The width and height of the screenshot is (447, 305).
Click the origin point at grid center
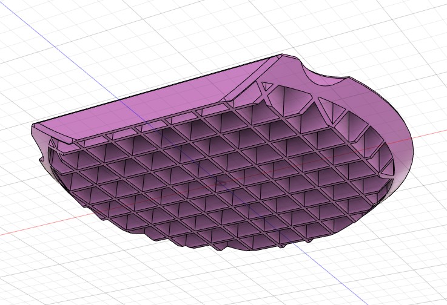(222, 183)
